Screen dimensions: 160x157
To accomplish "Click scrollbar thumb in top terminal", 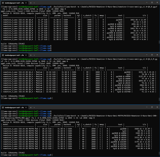I will [x=159, y=42].
